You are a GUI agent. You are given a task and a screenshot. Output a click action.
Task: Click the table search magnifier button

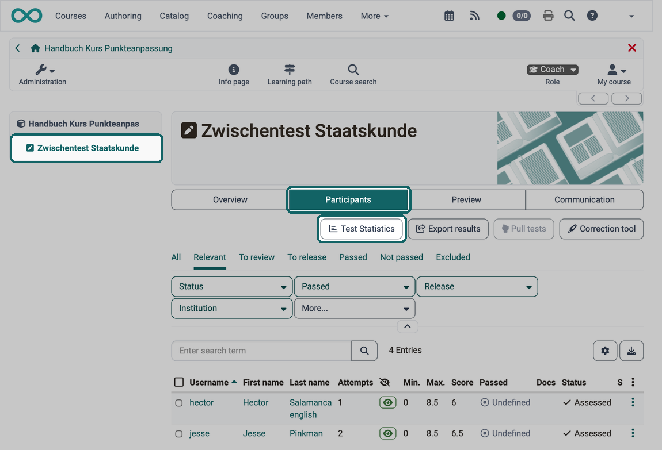click(364, 351)
